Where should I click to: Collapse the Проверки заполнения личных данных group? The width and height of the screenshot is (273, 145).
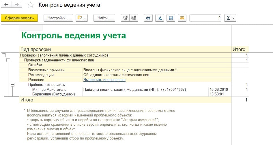coord(4,55)
